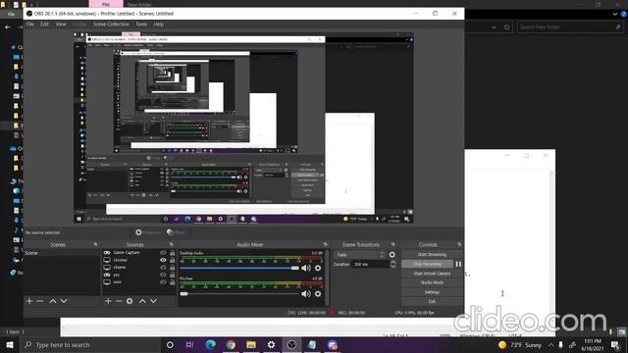Select the Scene entry in Scenes list
Image resolution: width=628 pixels, height=353 pixels.
62,253
